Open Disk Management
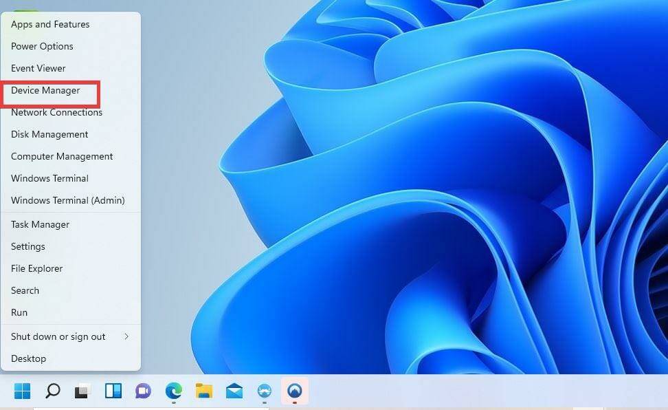 [x=49, y=134]
